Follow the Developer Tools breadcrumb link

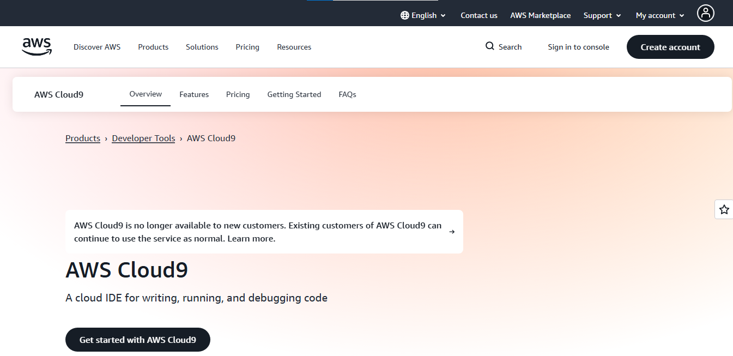coord(143,138)
